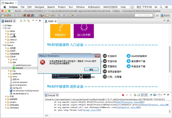Open the Display Selected Console icon
This screenshot has height=118, width=172.
click(x=154, y=95)
